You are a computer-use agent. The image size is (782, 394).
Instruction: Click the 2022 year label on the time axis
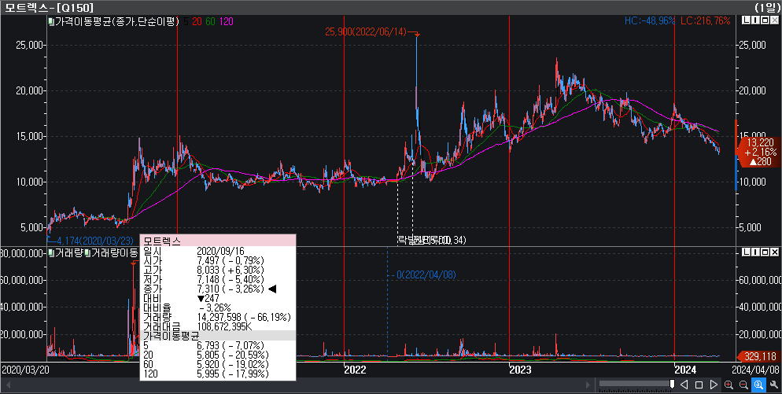coord(355,370)
